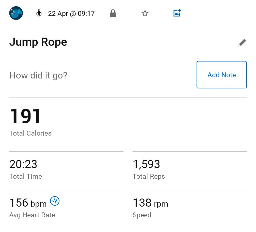Click the 'How did it go?' prompt
This screenshot has width=256, height=232.
(38, 75)
